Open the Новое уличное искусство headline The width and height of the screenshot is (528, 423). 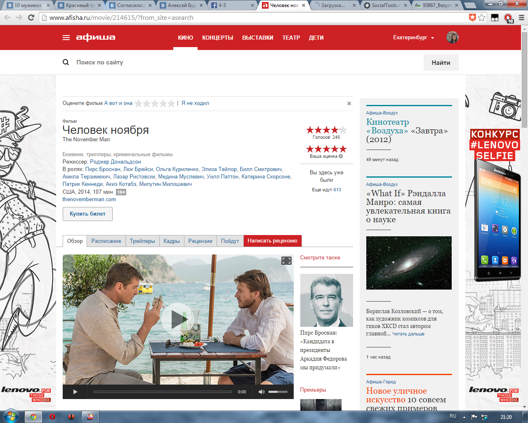396,395
